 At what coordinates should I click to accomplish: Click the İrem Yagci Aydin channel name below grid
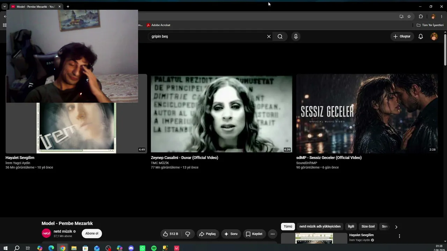[x=18, y=163]
